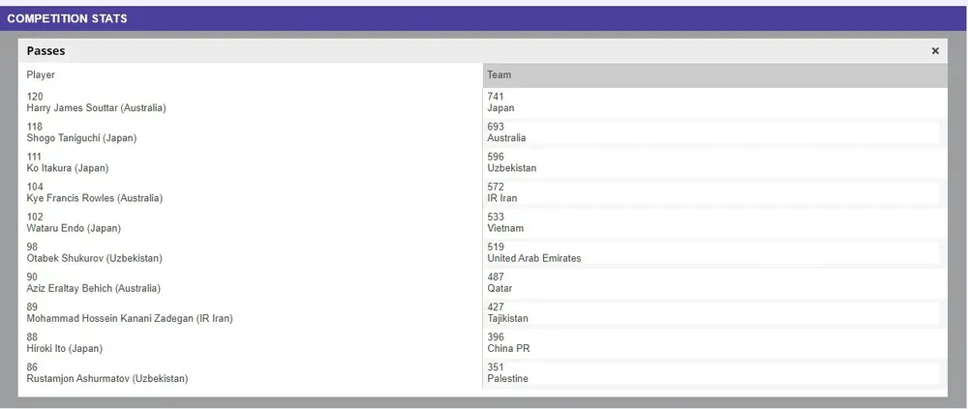This screenshot has width=968, height=409.
Task: Select Aziz Eraltay Behich row
Action: (93, 288)
